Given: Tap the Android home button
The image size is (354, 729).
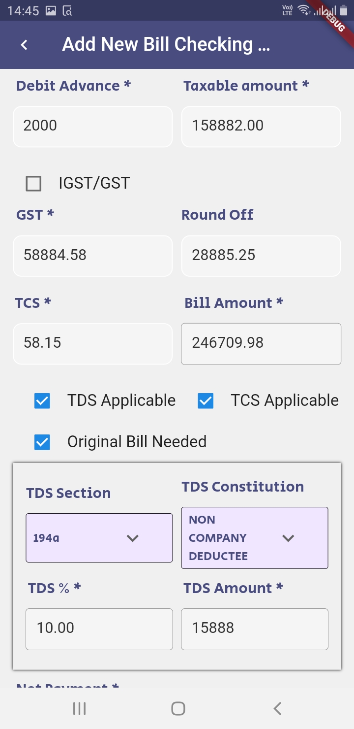Looking at the screenshot, I should [x=178, y=708].
